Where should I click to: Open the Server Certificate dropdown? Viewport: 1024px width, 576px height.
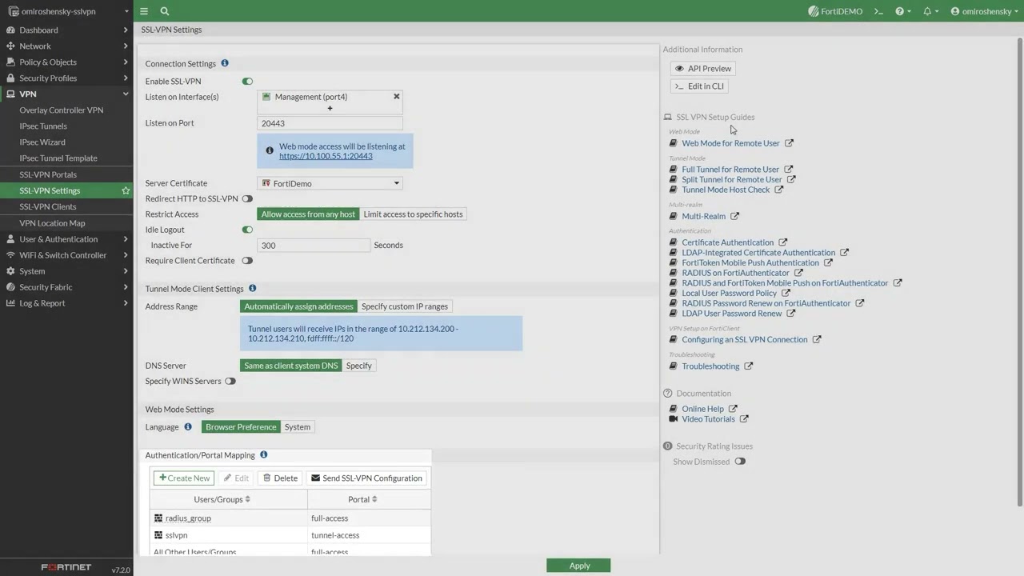(330, 183)
